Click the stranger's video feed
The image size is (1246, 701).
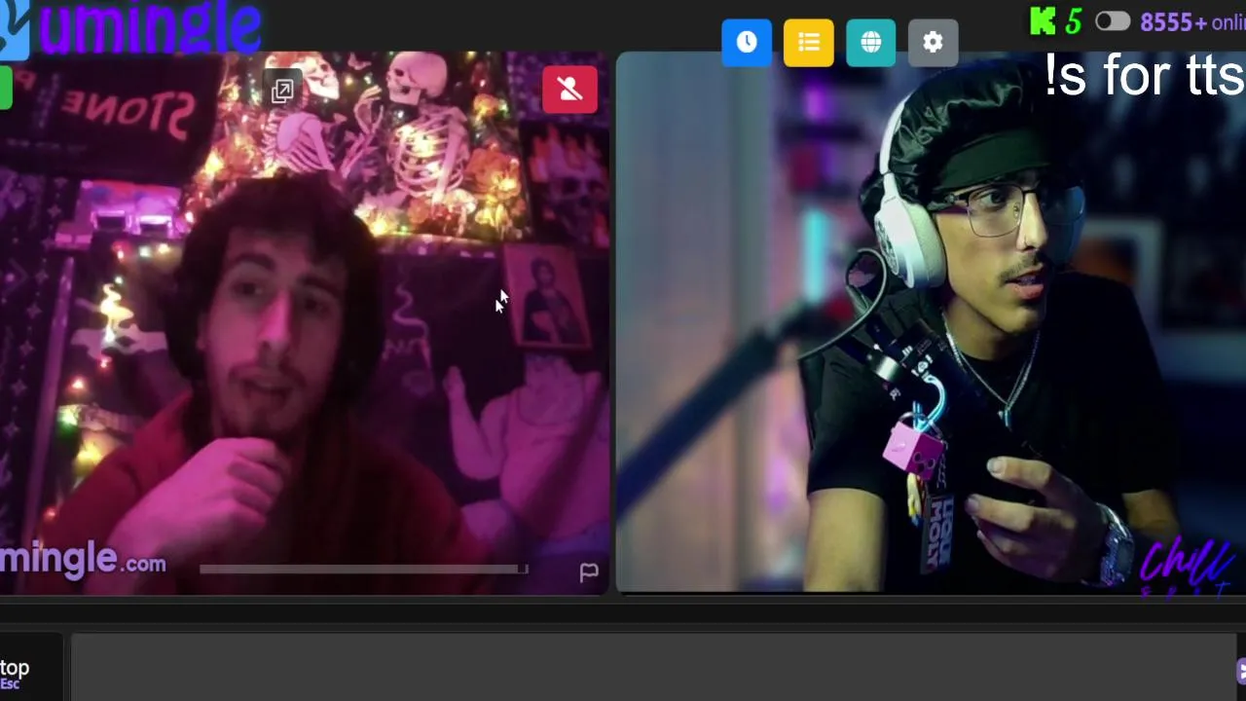point(304,323)
